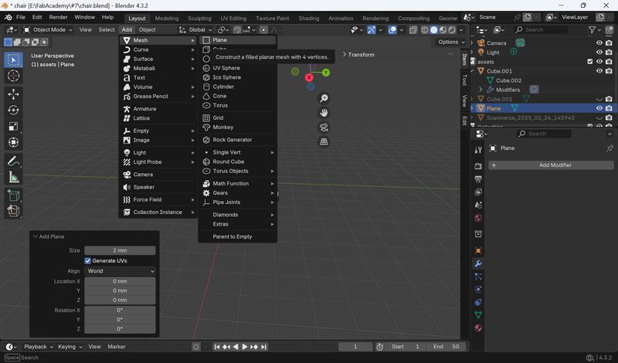Select the Rotate tool
Screen dimensions: 618x363
point(13,110)
